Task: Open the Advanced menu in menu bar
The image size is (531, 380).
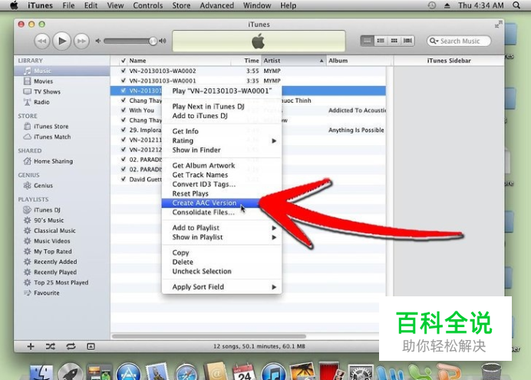Action: tap(216, 5)
